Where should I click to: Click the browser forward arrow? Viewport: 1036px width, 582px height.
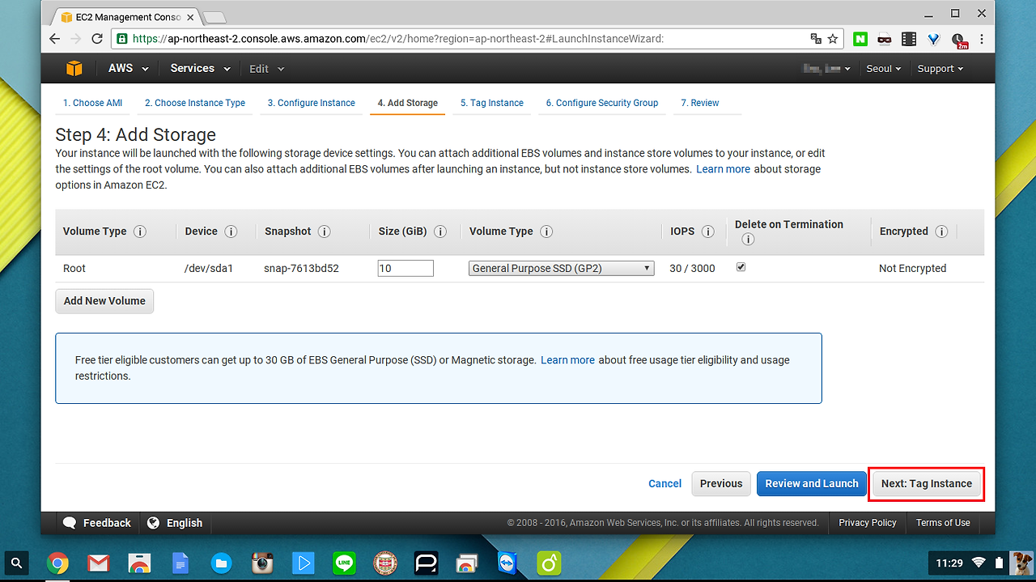click(76, 39)
